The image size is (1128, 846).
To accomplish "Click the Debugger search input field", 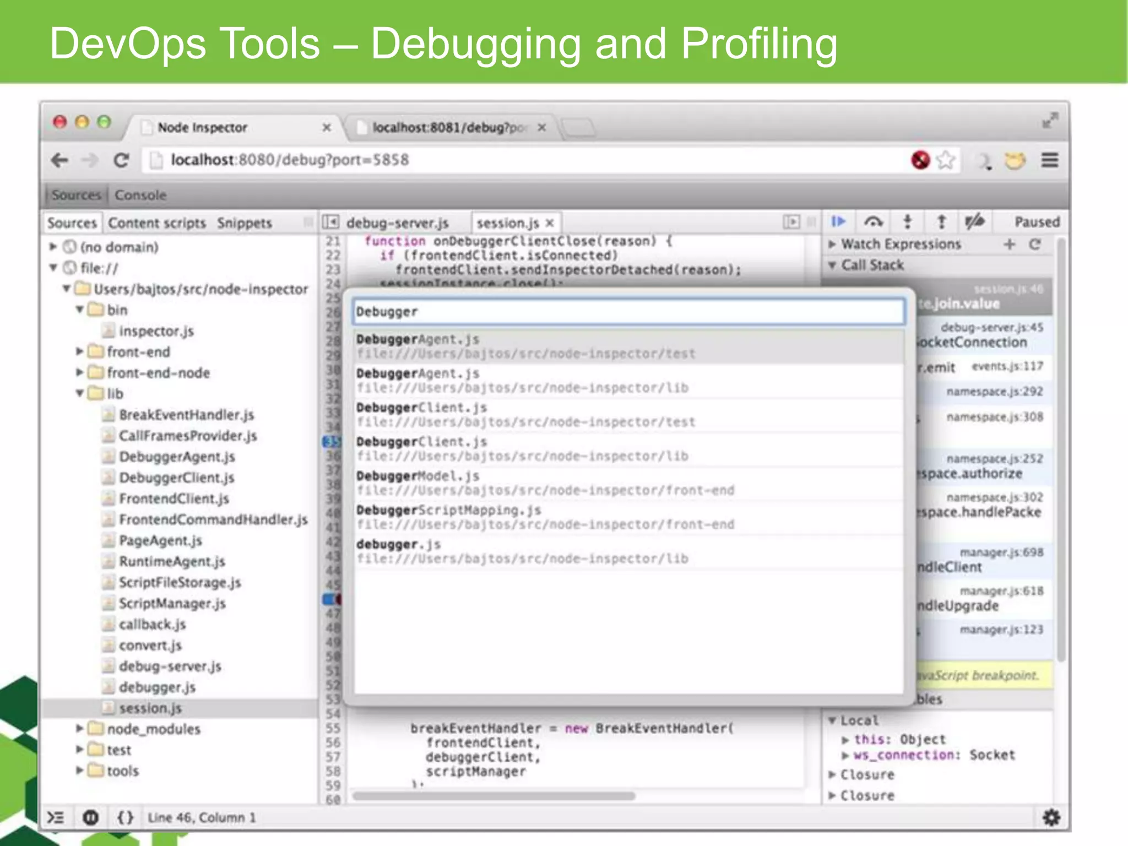I will point(628,312).
